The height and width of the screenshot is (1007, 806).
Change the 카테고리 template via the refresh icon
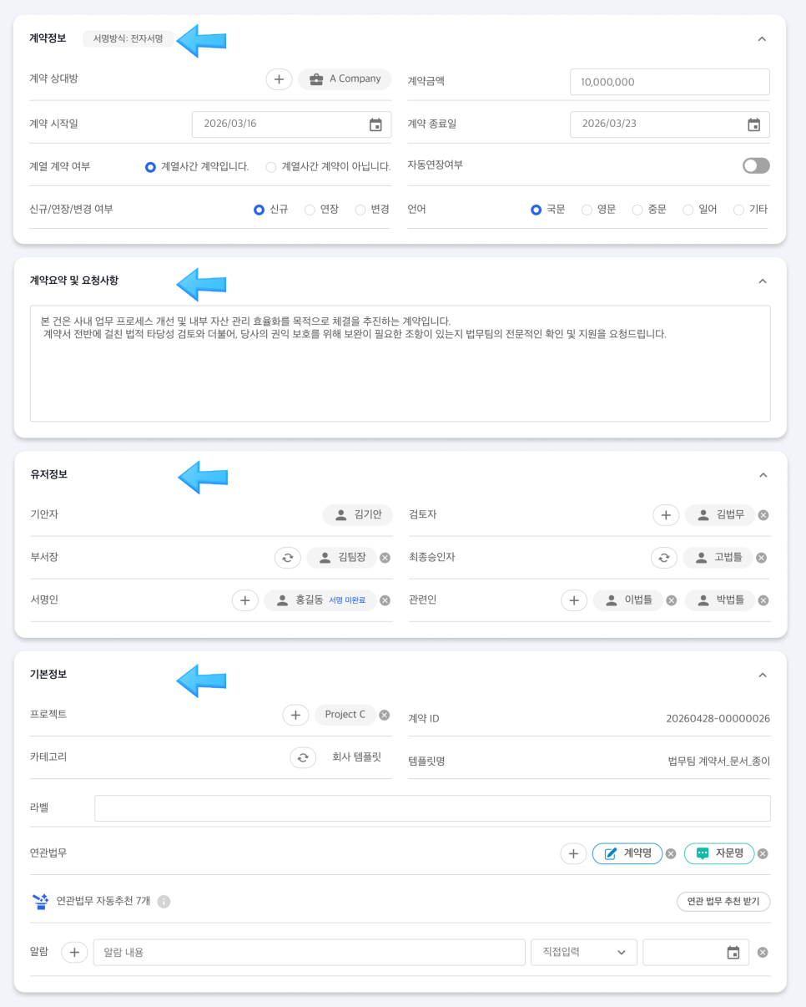[302, 757]
